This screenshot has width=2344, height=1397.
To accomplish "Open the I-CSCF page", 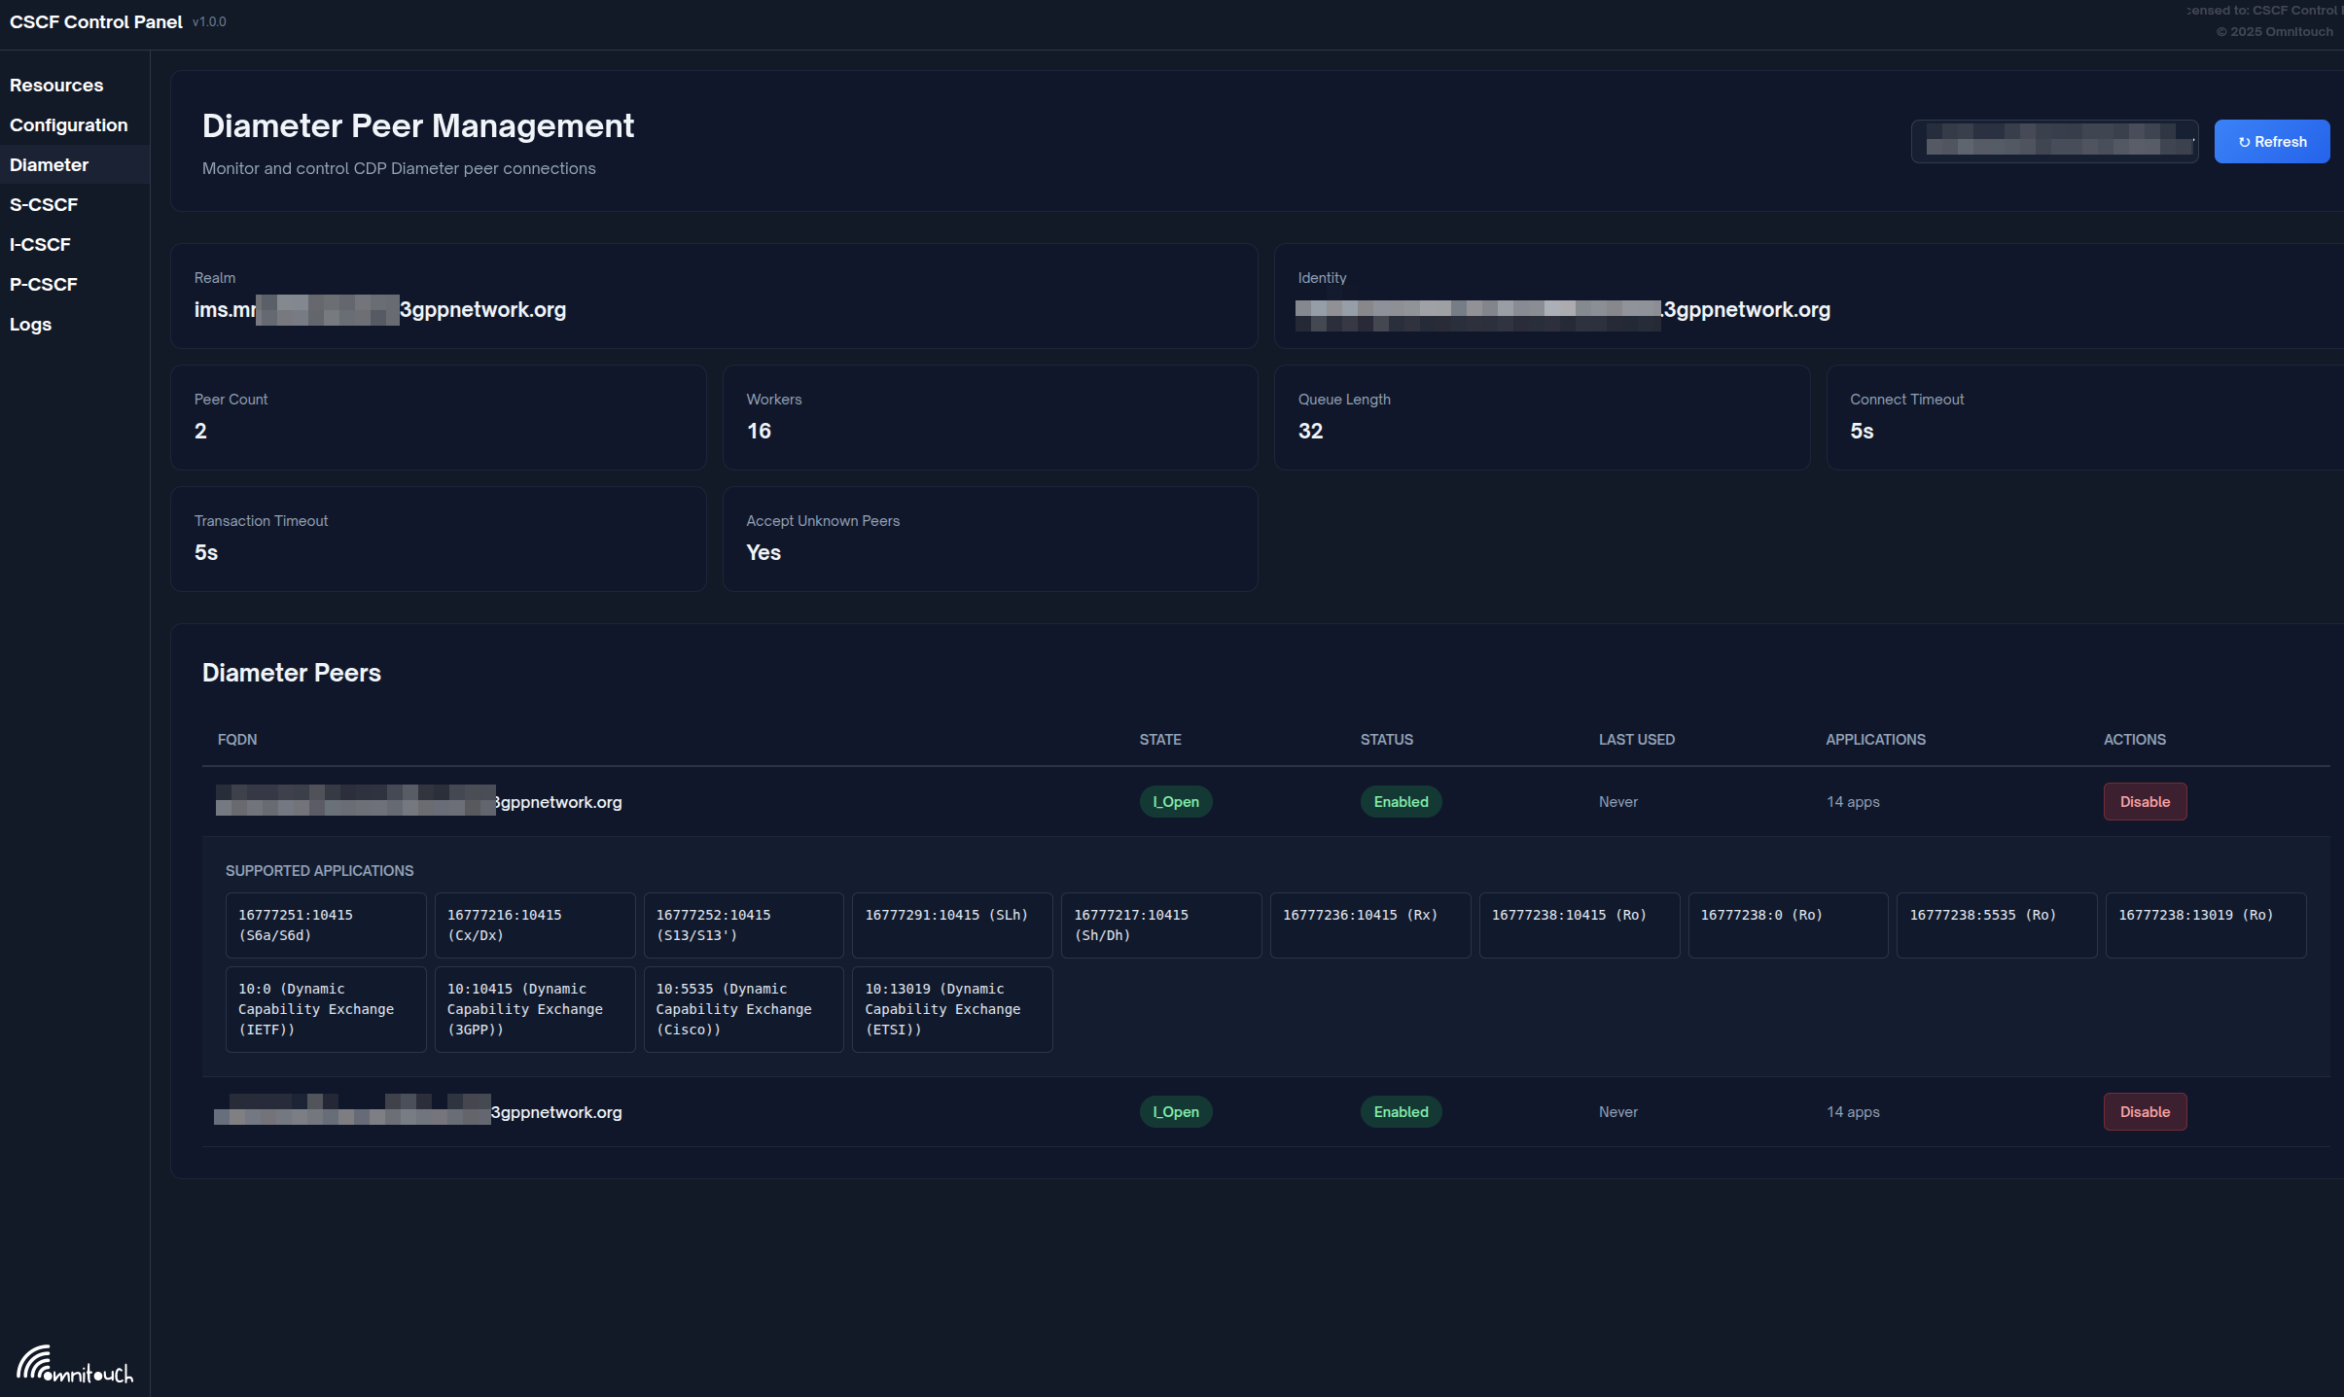I will click(x=40, y=244).
